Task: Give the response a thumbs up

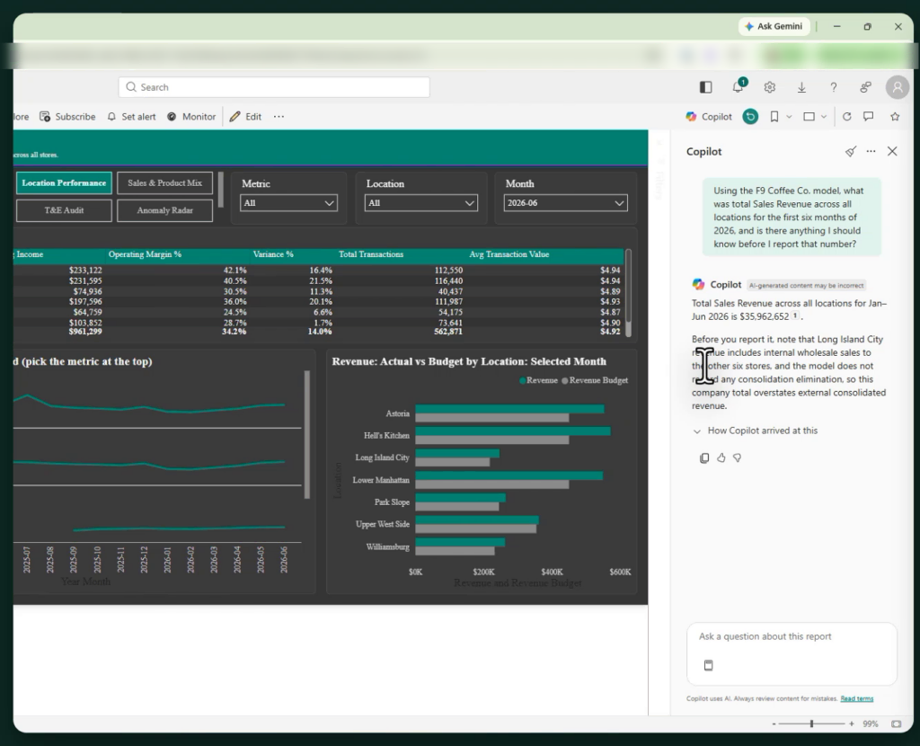Action: (721, 457)
